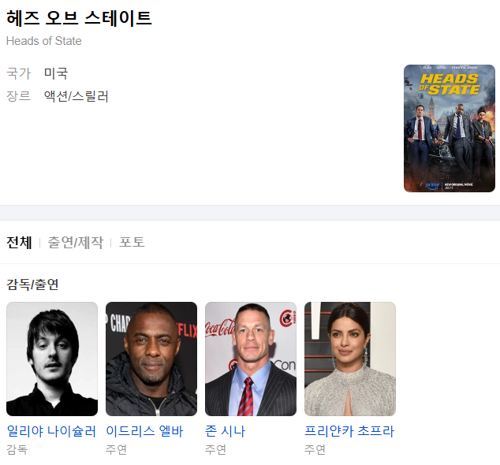Open the 일리야 나이슐러 name link

[x=51, y=431]
